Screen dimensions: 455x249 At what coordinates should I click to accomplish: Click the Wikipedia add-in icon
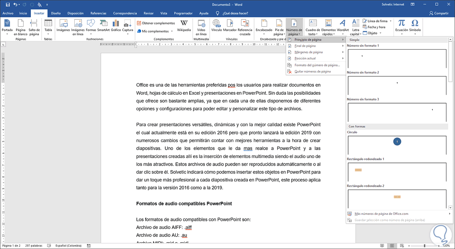[184, 26]
